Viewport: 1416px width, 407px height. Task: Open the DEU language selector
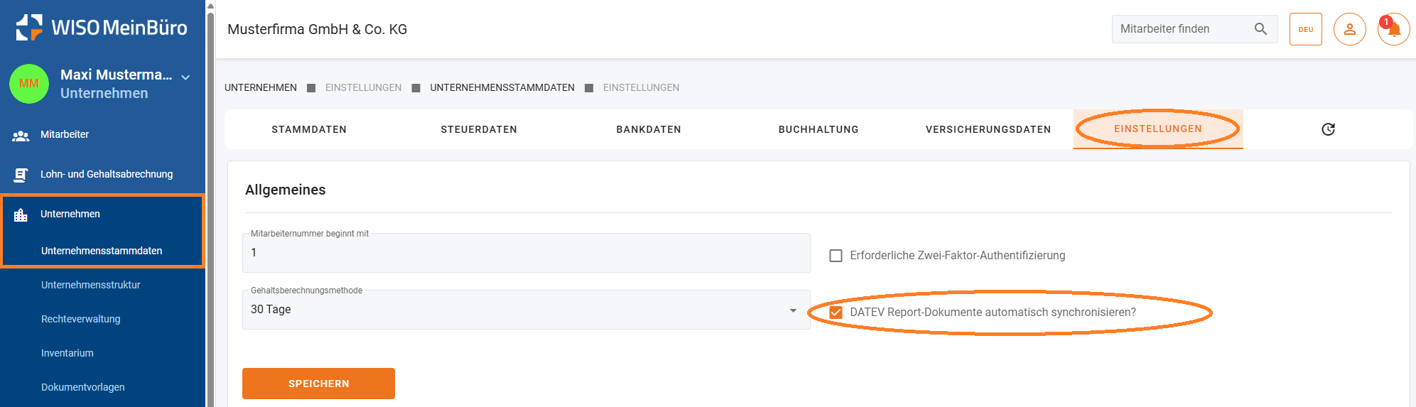(x=1305, y=30)
